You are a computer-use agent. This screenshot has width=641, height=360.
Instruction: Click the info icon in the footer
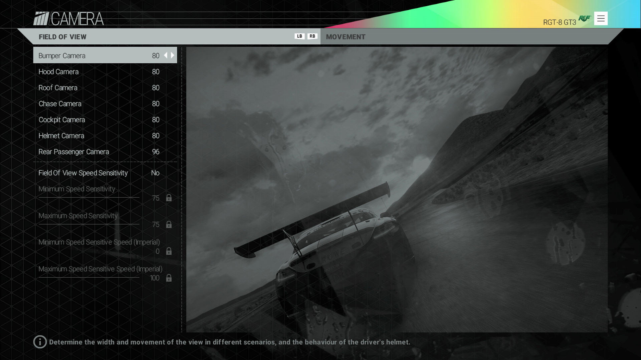click(x=40, y=341)
